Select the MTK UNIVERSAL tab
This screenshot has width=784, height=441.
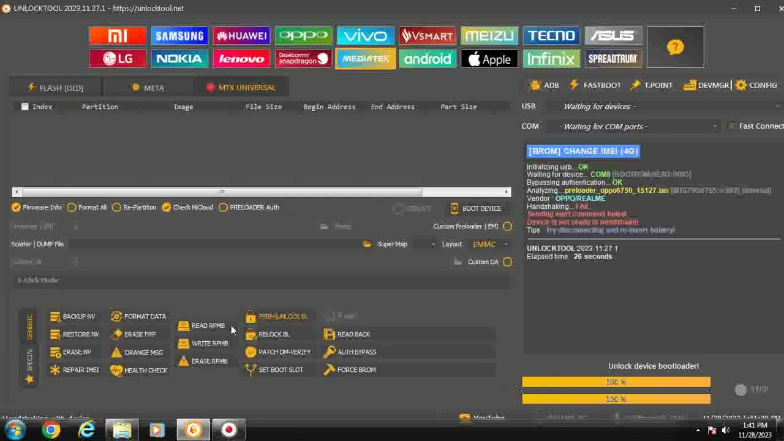(x=241, y=88)
